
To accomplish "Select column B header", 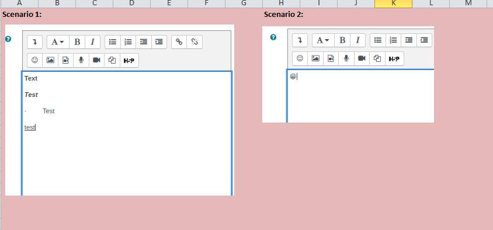I will (x=57, y=4).
